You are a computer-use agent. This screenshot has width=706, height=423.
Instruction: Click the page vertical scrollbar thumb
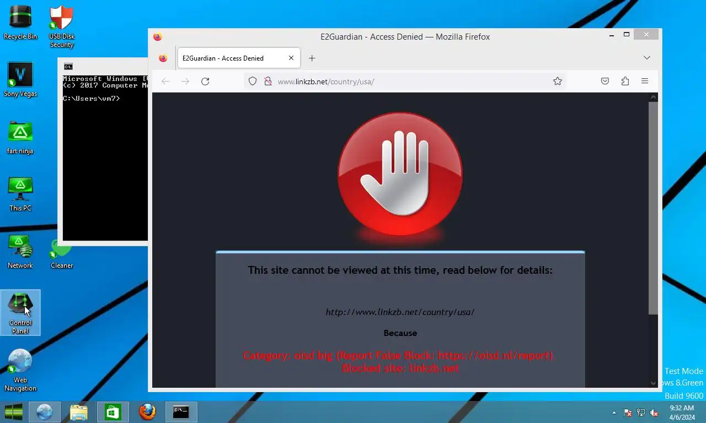[653, 208]
